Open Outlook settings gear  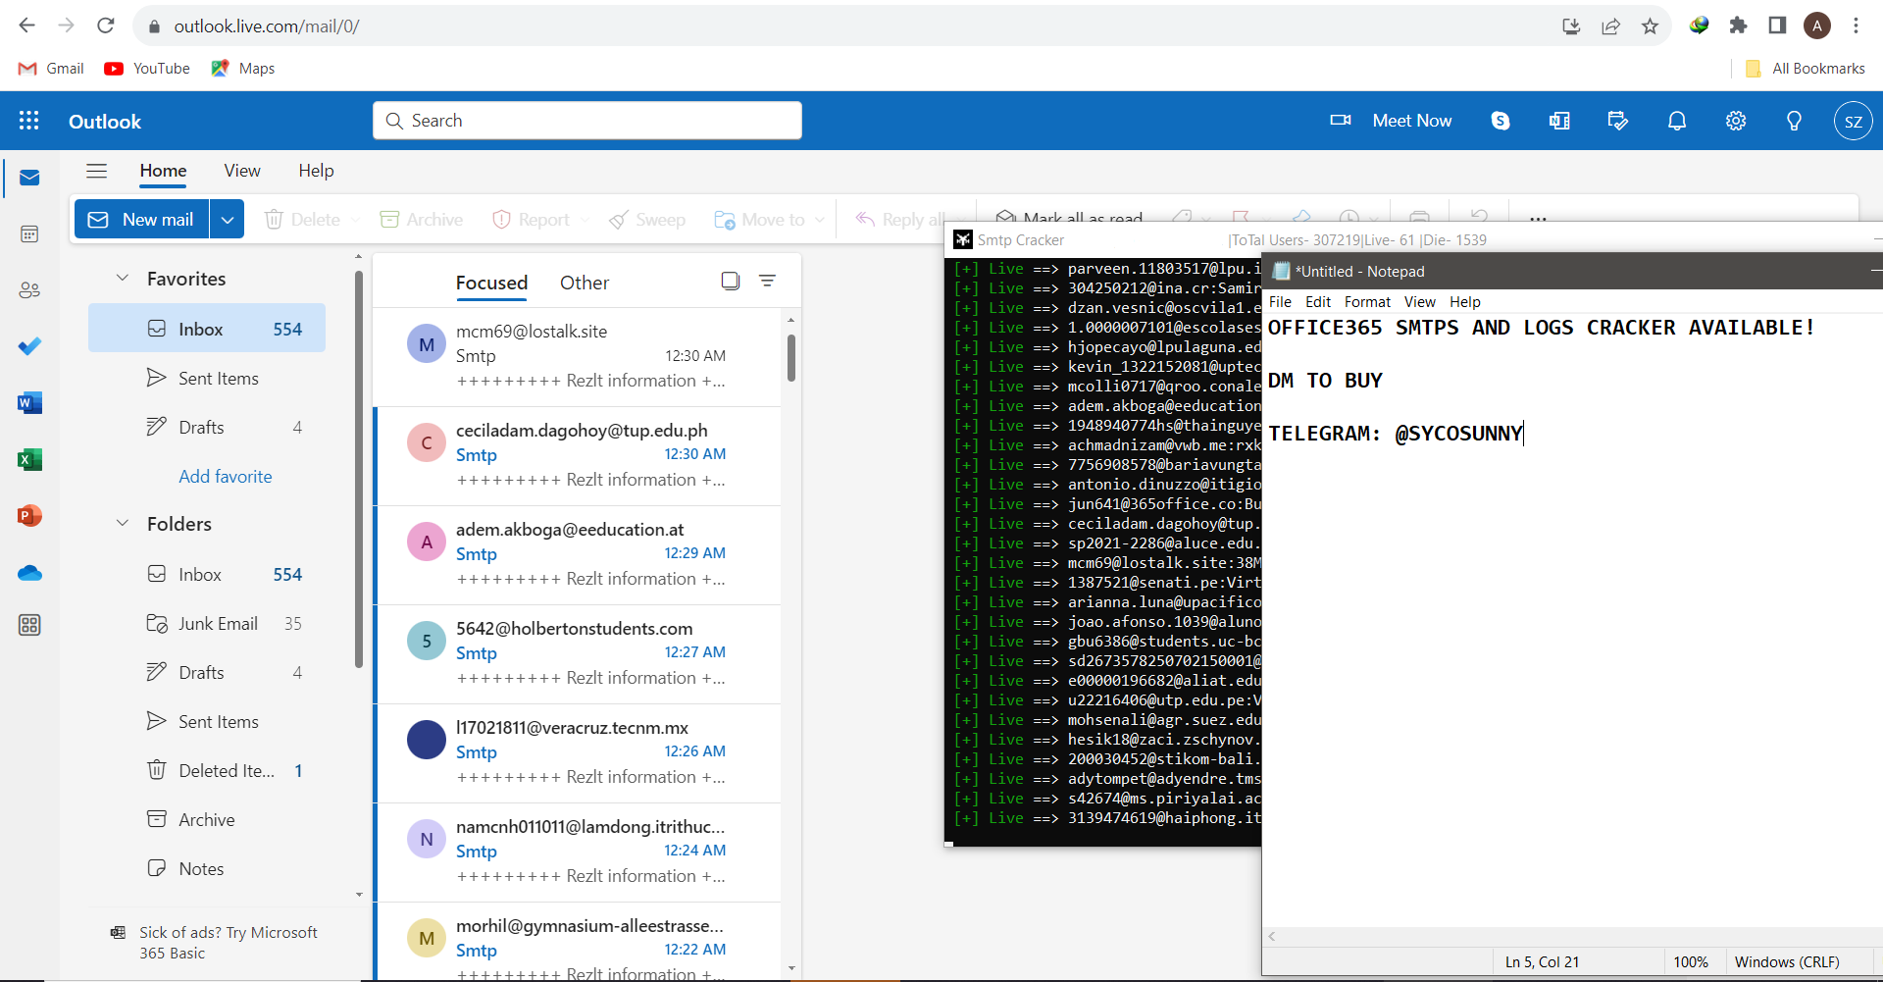pyautogui.click(x=1736, y=121)
